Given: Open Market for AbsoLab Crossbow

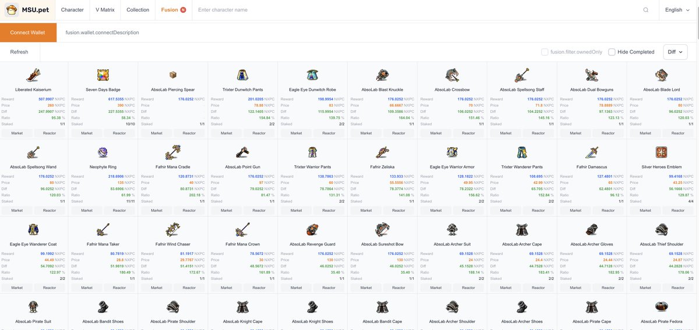Looking at the screenshot, I should [x=436, y=133].
